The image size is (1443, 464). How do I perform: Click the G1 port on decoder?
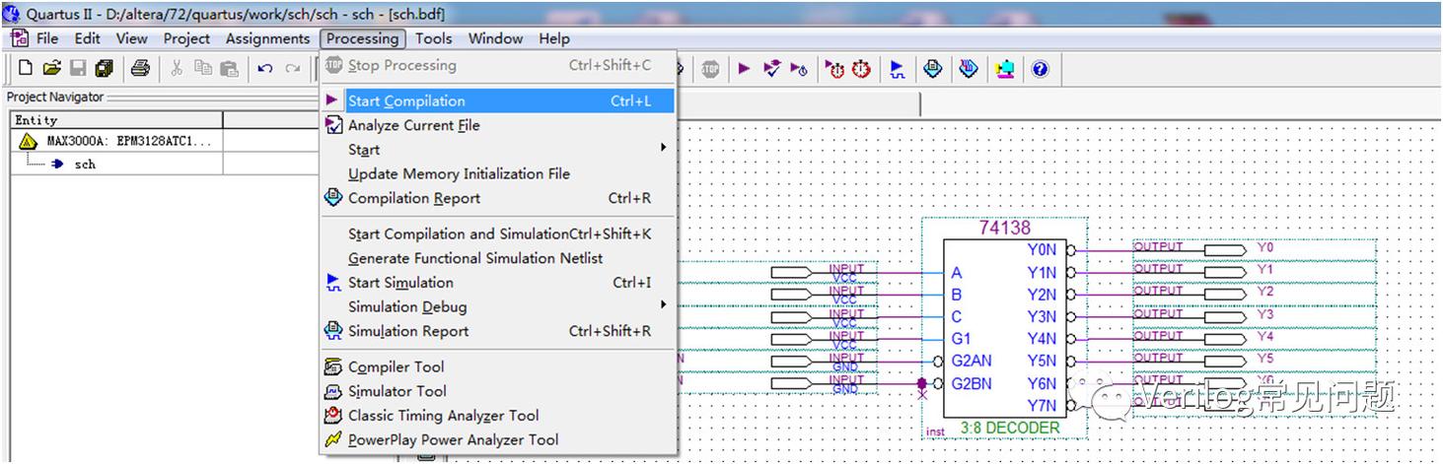pyautogui.click(x=961, y=338)
